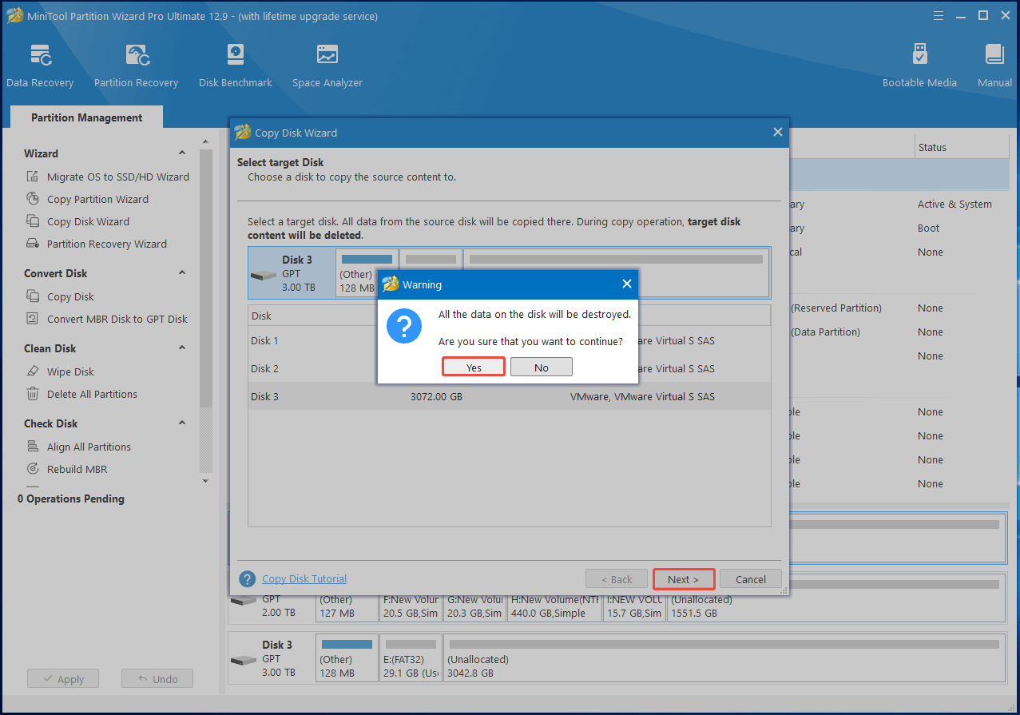1020x715 pixels.
Task: Open Partition Recovery tool
Action: (x=136, y=66)
